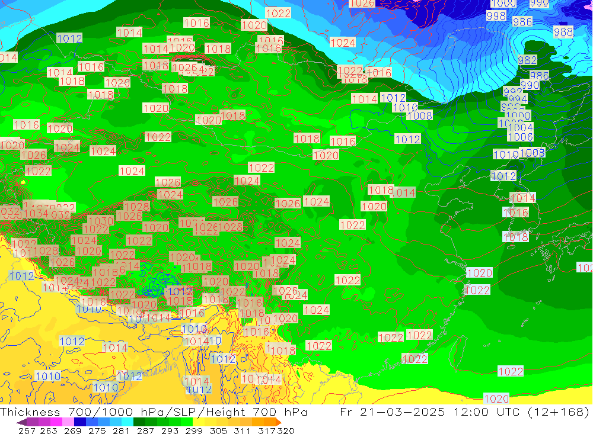Click the dark blue legend color segment
Viewport: 593px width, 434px height.
tap(80, 422)
